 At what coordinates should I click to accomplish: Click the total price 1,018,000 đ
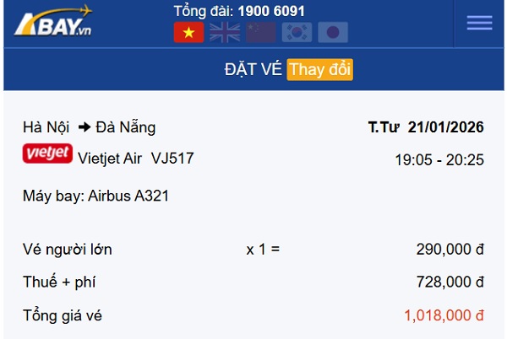click(444, 315)
